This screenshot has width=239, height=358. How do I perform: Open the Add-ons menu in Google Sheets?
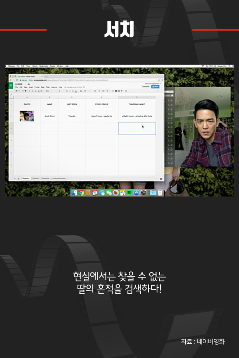[x=54, y=87]
